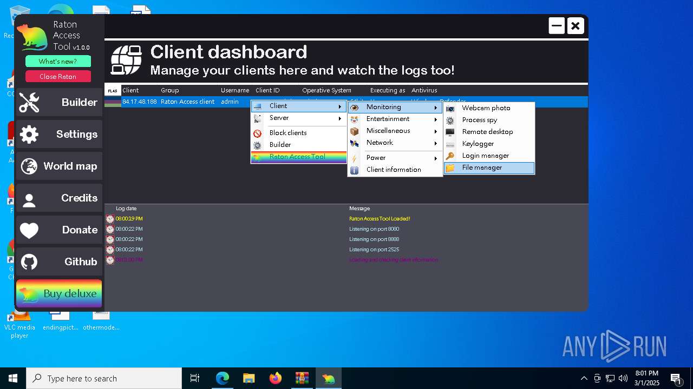
Task: Click the Network submenu arrow
Action: tap(436, 143)
